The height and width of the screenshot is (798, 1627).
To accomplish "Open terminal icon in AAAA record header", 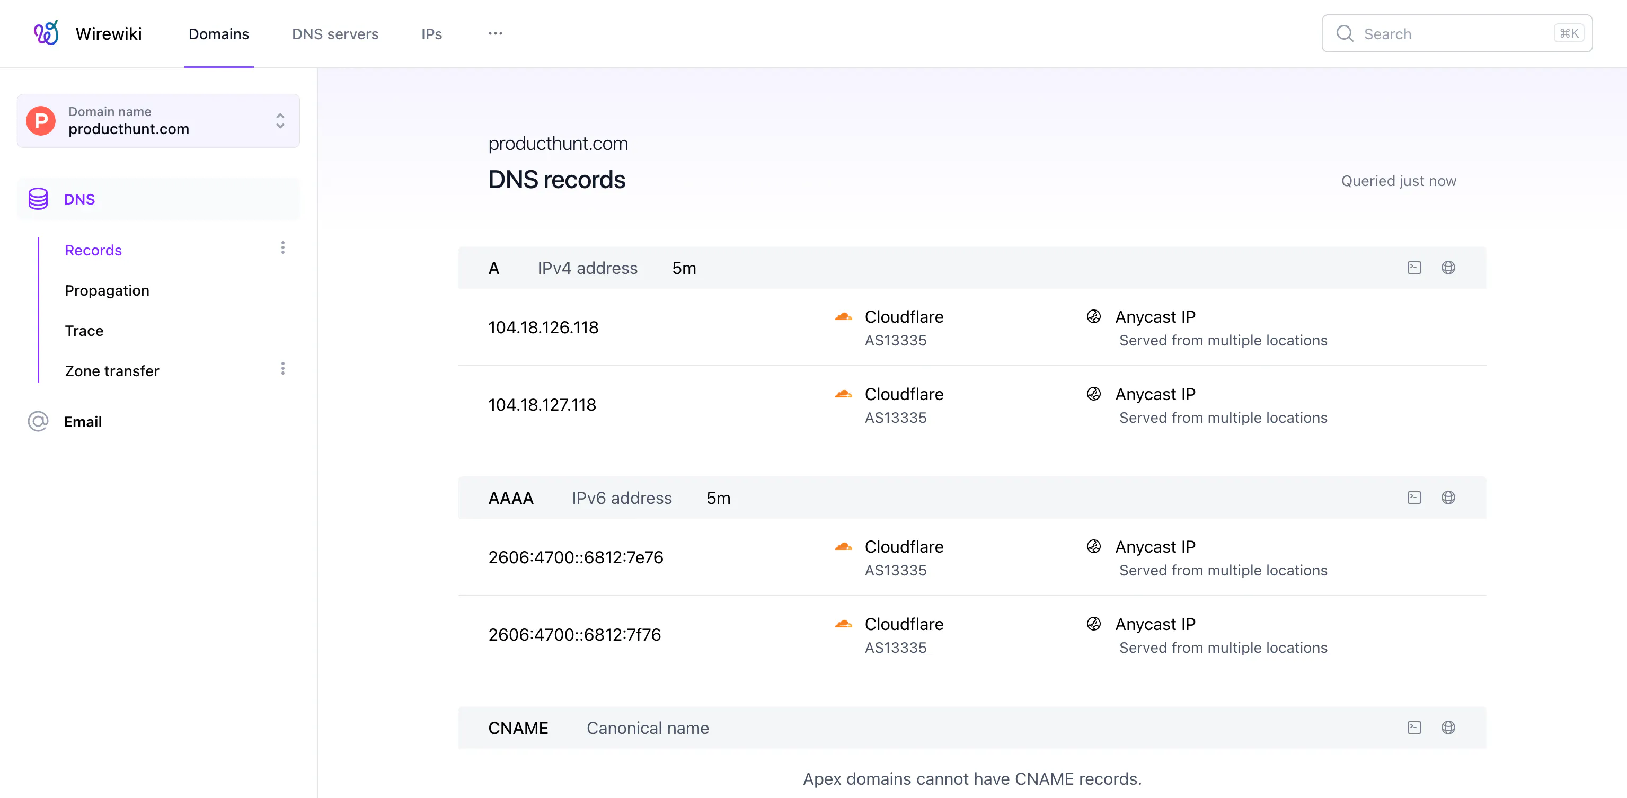I will [x=1414, y=498].
